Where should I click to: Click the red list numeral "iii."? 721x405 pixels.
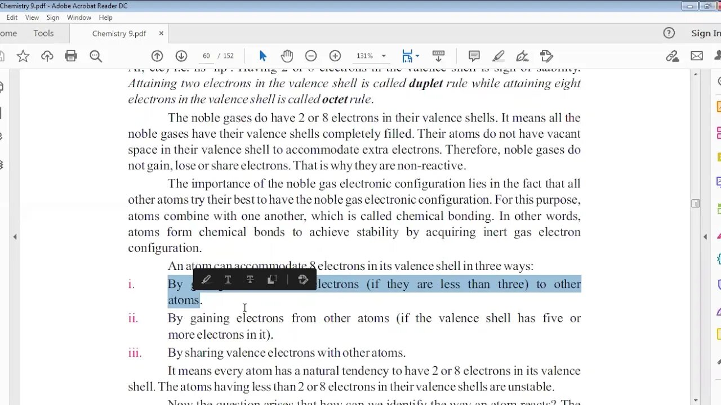point(135,353)
